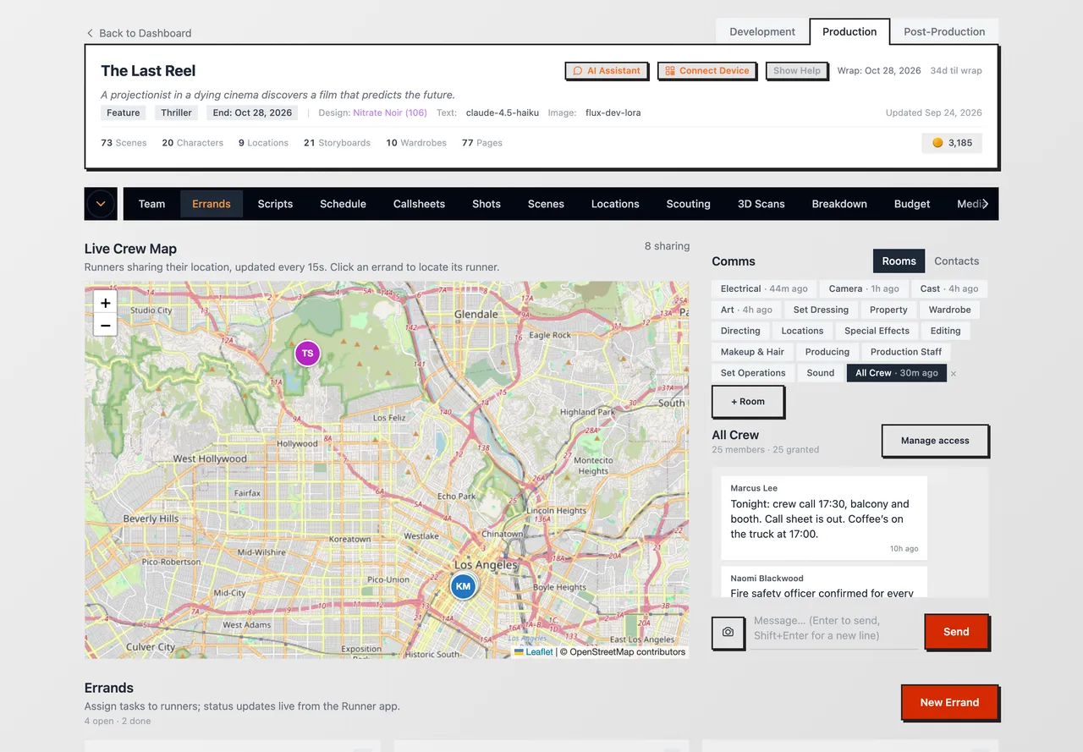The width and height of the screenshot is (1083, 752).
Task: Select the Makeup & Hair room
Action: 752,352
